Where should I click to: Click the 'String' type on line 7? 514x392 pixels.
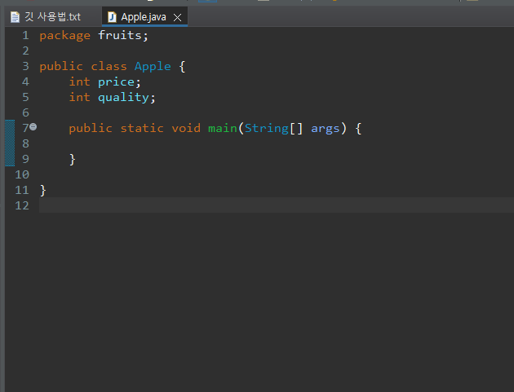pyautogui.click(x=267, y=129)
